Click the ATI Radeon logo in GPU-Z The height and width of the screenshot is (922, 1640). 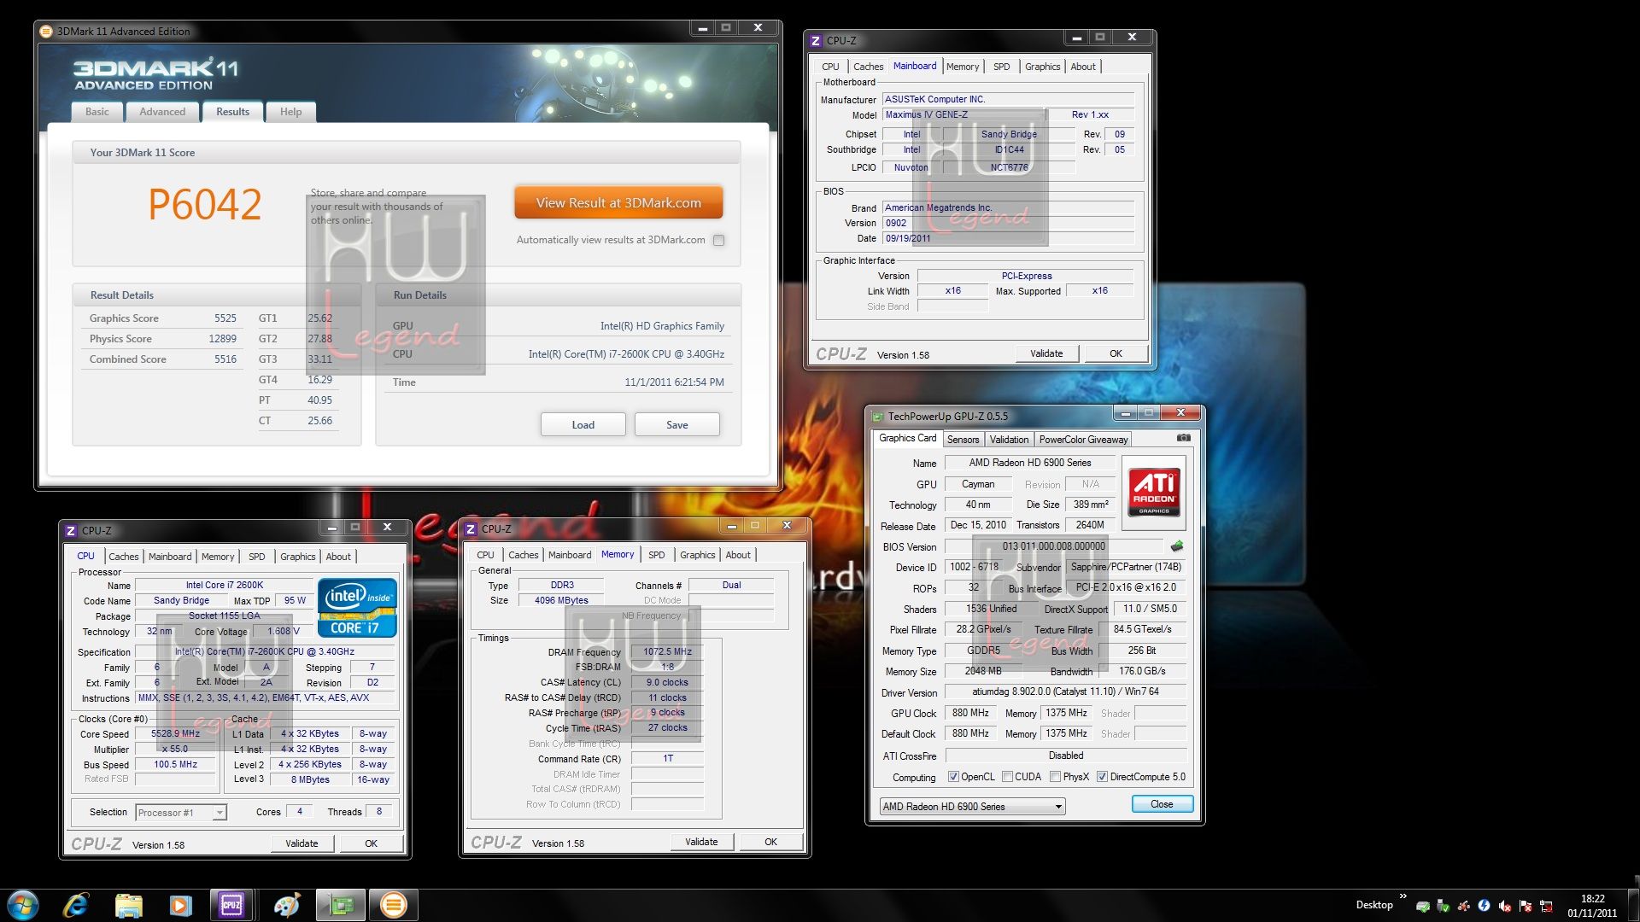point(1155,492)
